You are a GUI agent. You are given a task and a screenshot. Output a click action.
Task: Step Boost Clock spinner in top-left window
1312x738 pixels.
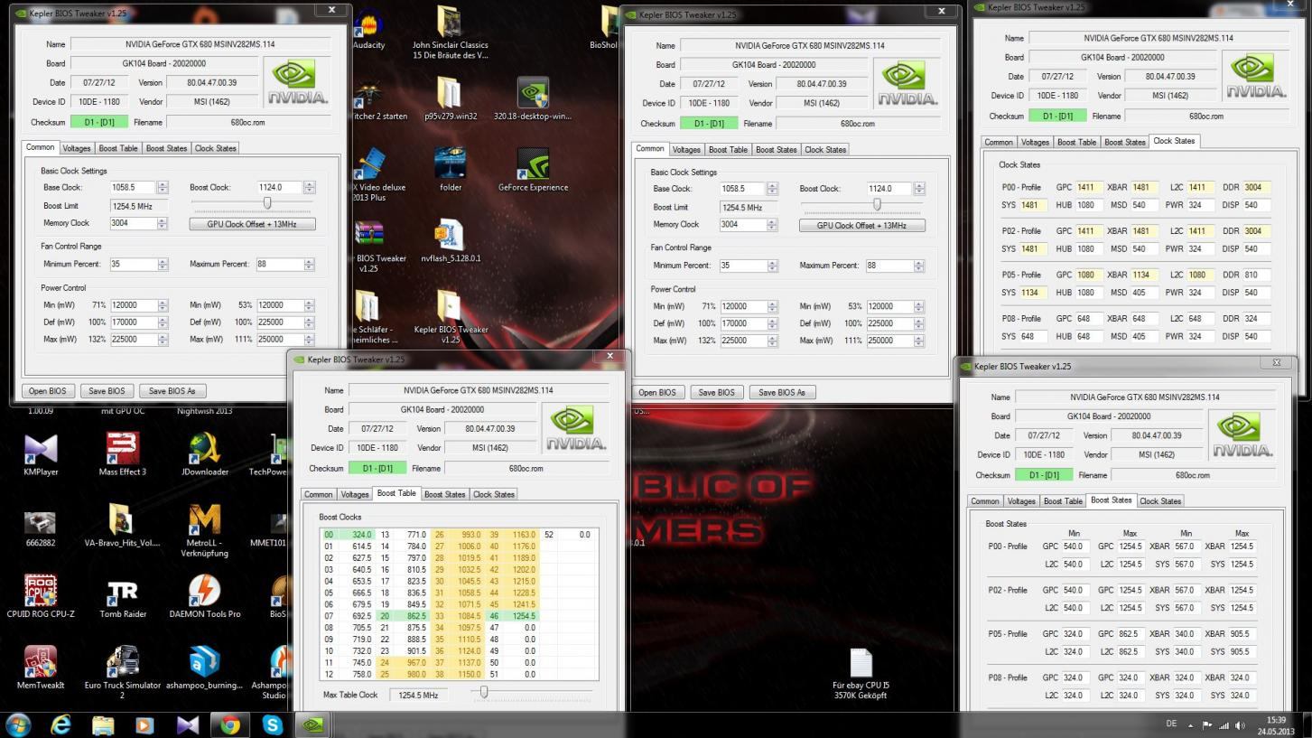tap(309, 187)
